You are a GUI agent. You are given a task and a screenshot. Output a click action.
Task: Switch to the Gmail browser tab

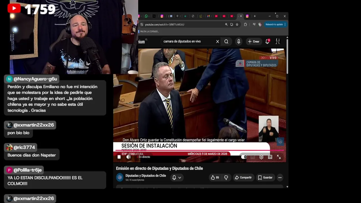tap(208, 16)
